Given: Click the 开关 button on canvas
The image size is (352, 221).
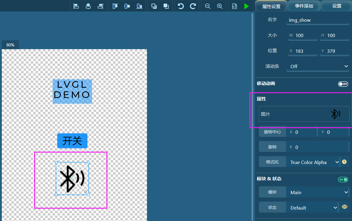Looking at the screenshot, I should [x=72, y=141].
